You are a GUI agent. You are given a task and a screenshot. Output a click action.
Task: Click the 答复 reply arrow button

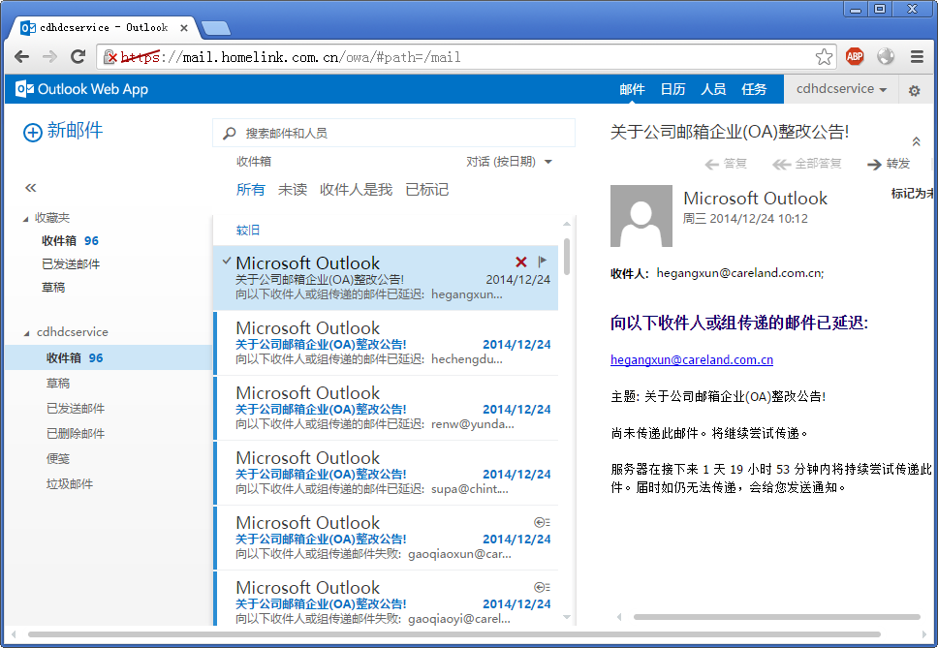point(726,164)
